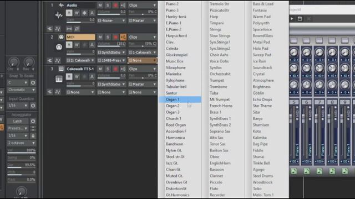Mute the MIDI track 2
Screen dimensions: 355x199
pyautogui.click(x=100, y=37)
